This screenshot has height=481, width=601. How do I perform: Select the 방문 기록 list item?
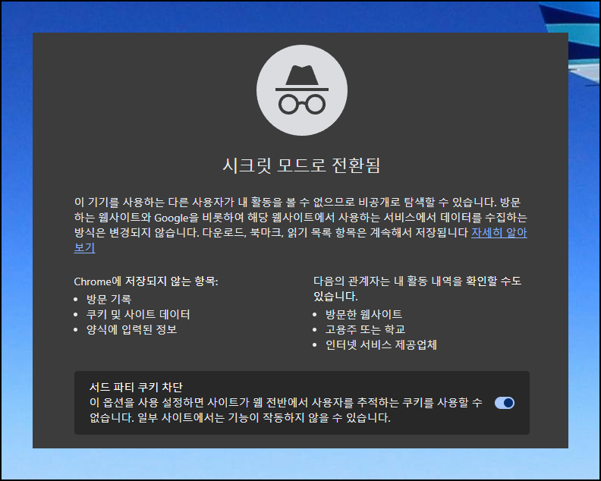[109, 299]
